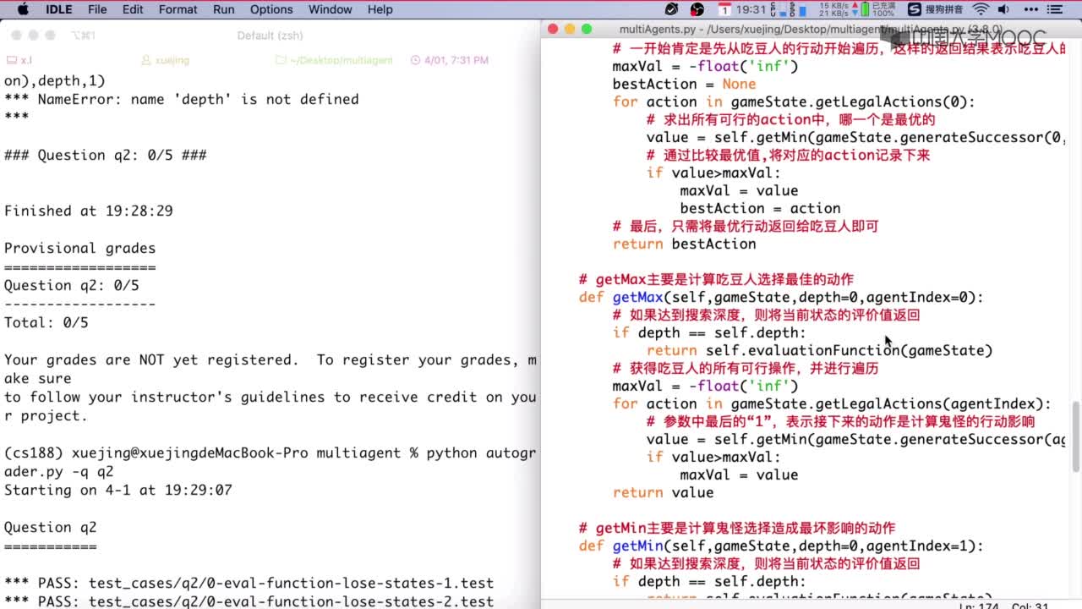Click the xuejing user status item
Image resolution: width=1082 pixels, height=609 pixels.
tap(166, 61)
